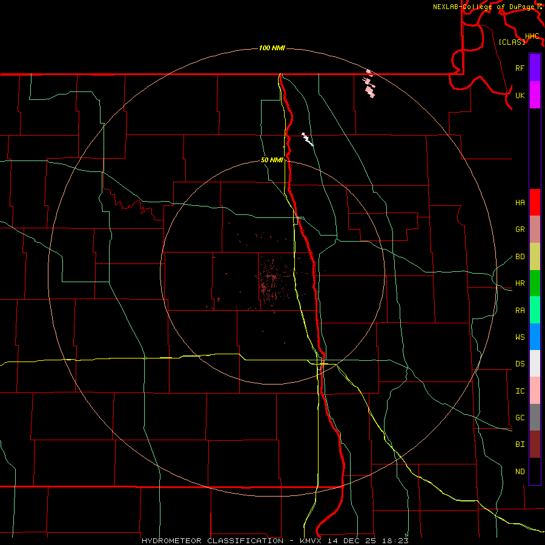Select the IC pink legend swatch
Screen dimensions: 545x545
click(535, 391)
